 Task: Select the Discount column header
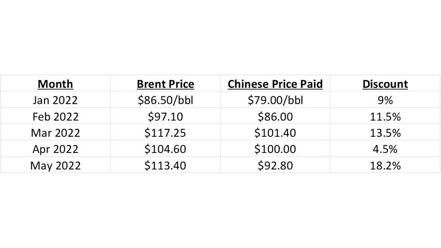coord(385,84)
